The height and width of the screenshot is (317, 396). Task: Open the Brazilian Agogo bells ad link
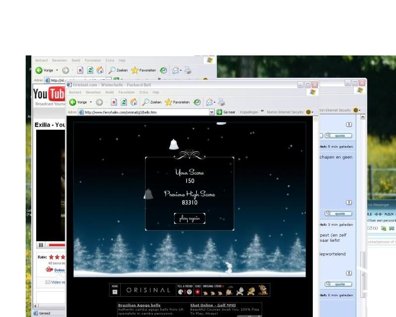tap(139, 306)
